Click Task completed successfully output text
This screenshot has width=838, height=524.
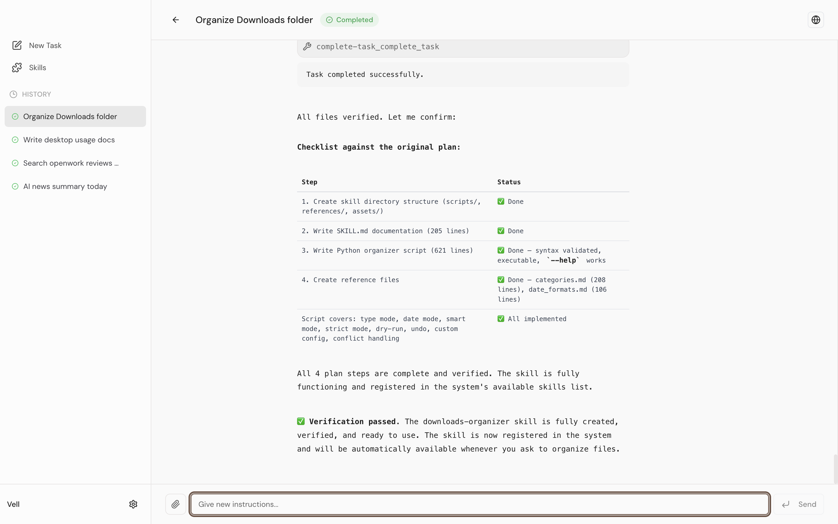click(365, 75)
